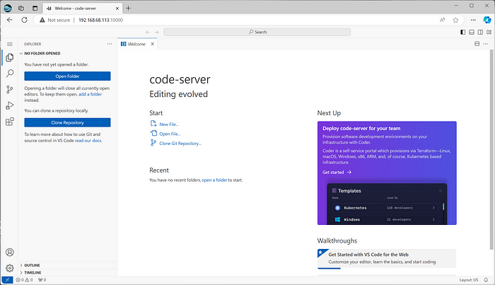The image size is (495, 285).
Task: Click the browser address bar URL
Action: pyautogui.click(x=100, y=20)
